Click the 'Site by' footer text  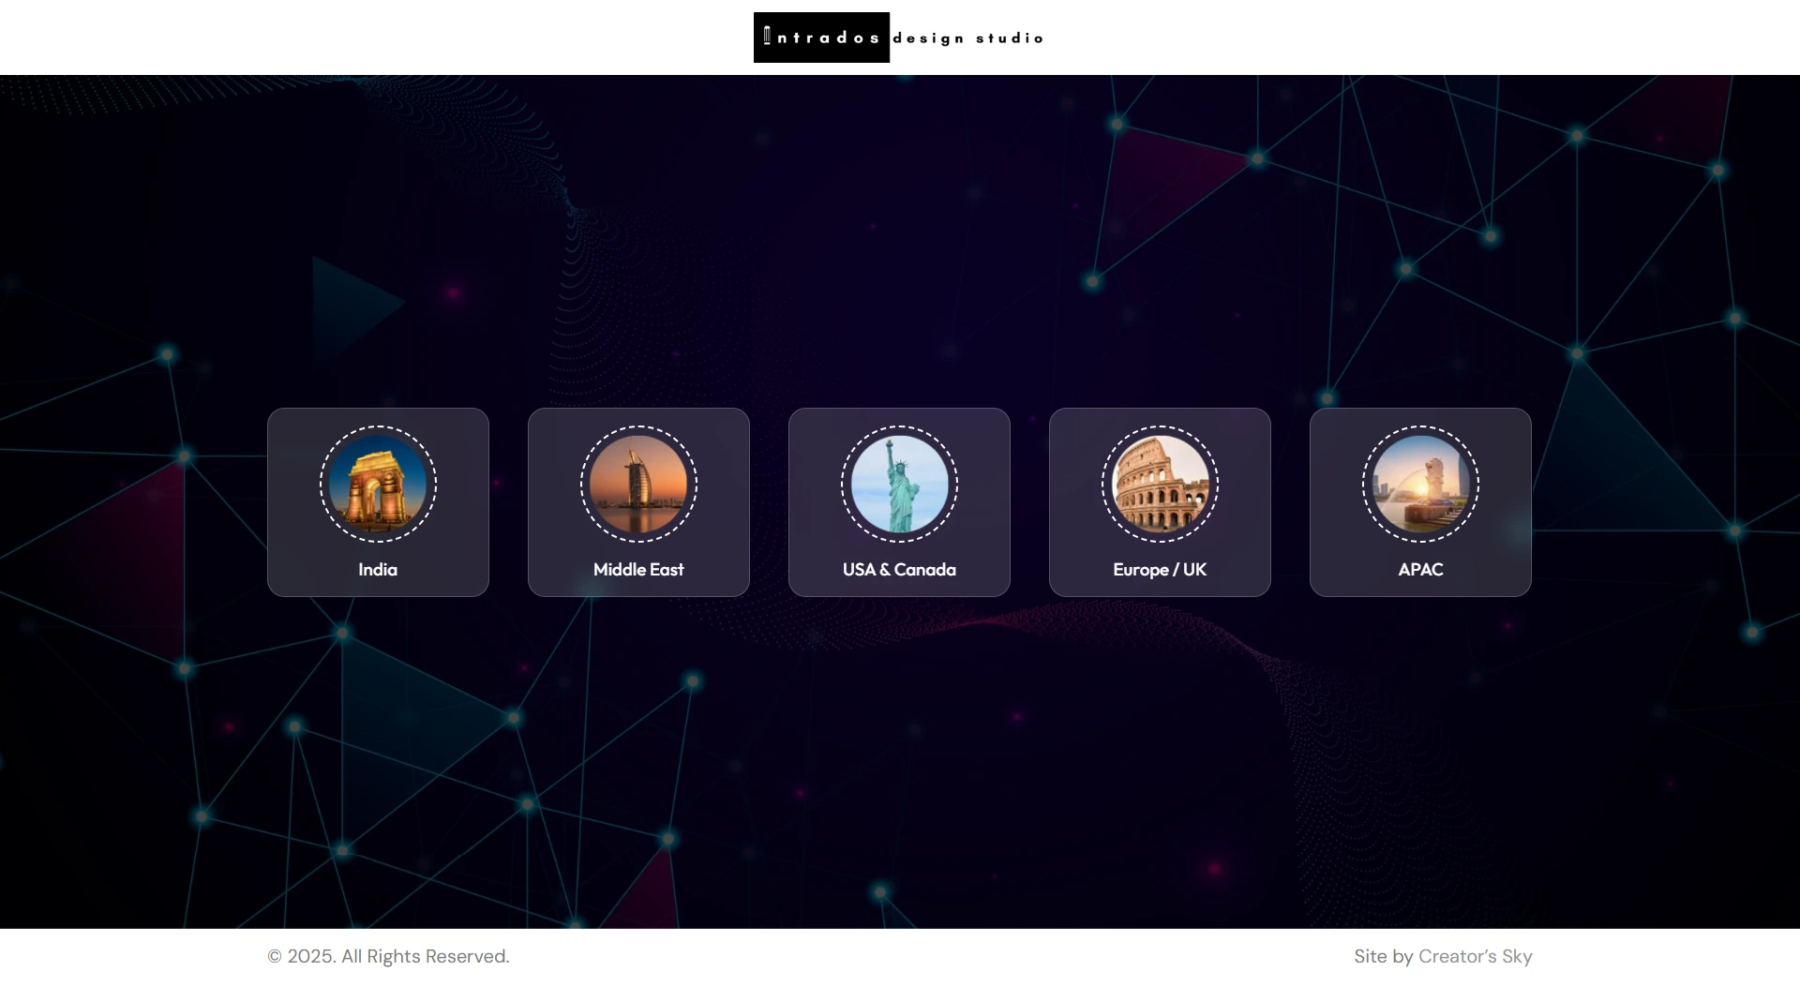[1383, 956]
